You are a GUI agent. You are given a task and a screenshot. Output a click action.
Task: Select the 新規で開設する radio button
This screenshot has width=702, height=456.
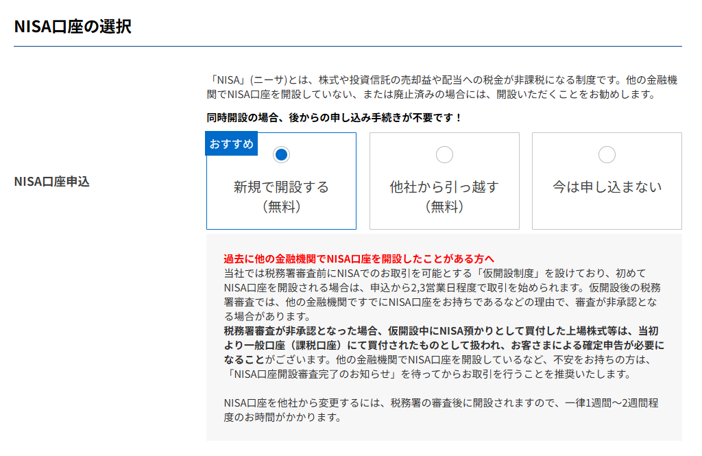[x=281, y=155]
